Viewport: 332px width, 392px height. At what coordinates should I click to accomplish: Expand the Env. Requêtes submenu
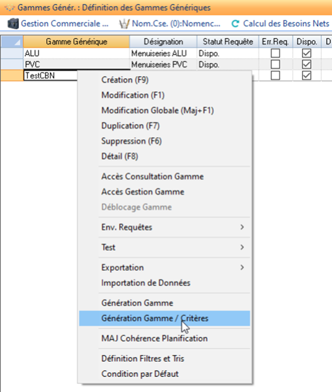(x=242, y=227)
